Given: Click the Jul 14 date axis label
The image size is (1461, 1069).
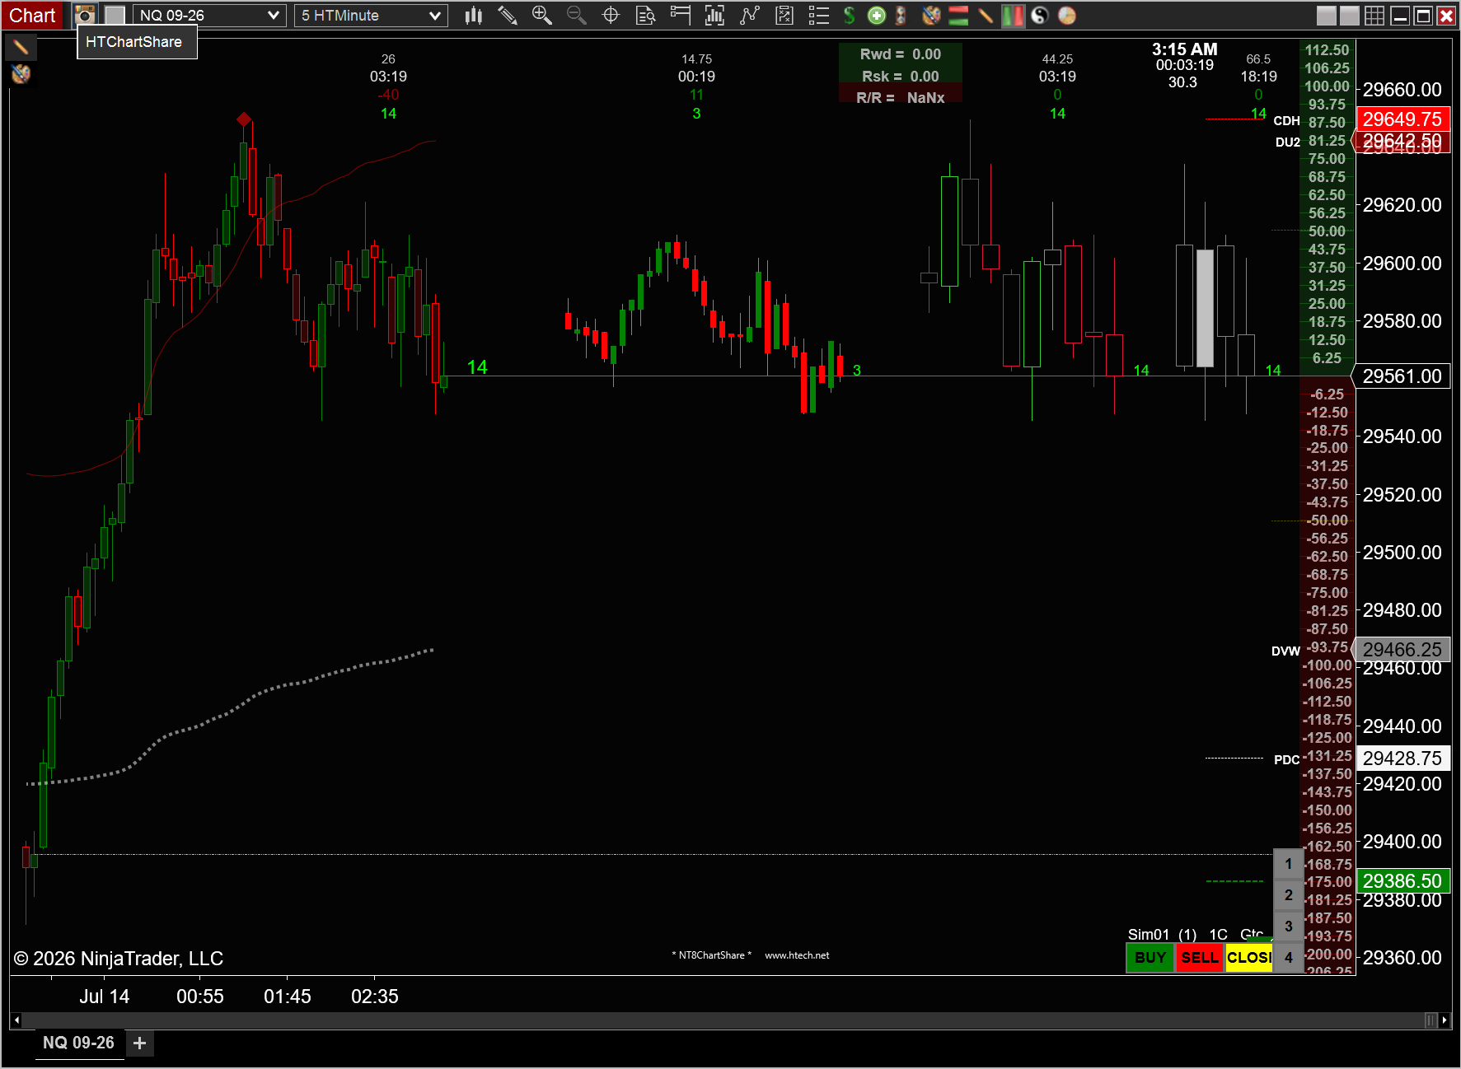Looking at the screenshot, I should (x=104, y=997).
